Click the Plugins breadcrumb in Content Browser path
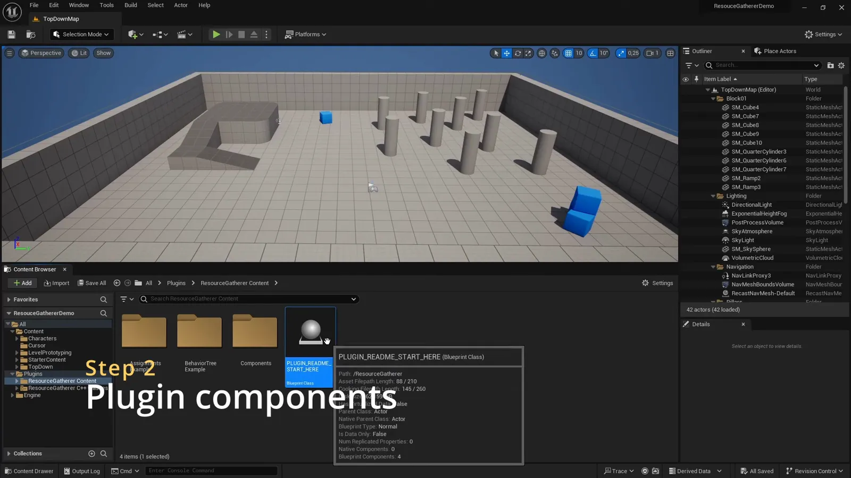Image resolution: width=851 pixels, height=478 pixels. point(176,283)
